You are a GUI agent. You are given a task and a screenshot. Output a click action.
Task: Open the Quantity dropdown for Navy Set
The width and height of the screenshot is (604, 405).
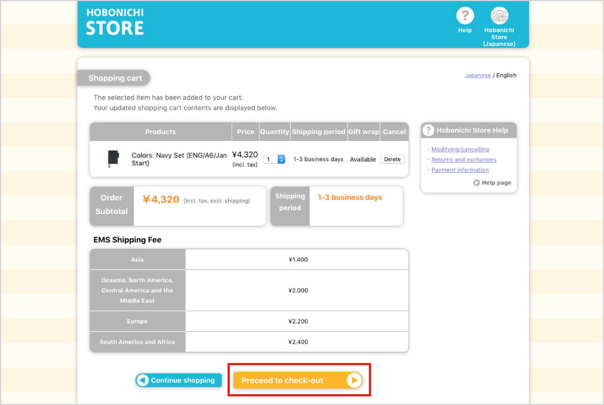tap(274, 159)
